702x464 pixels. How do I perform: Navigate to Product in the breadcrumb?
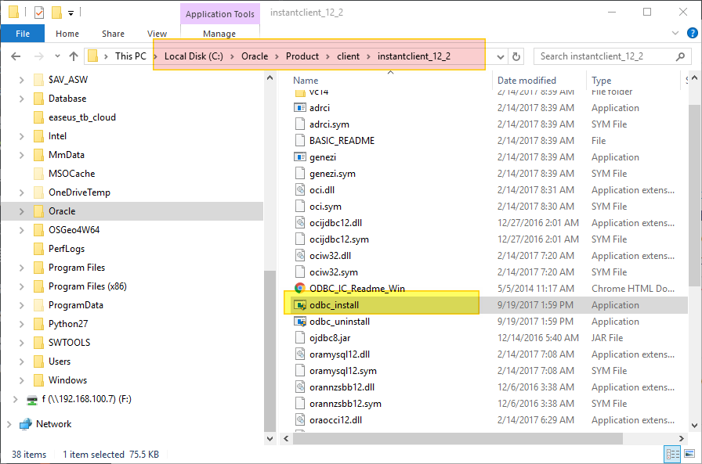[302, 56]
